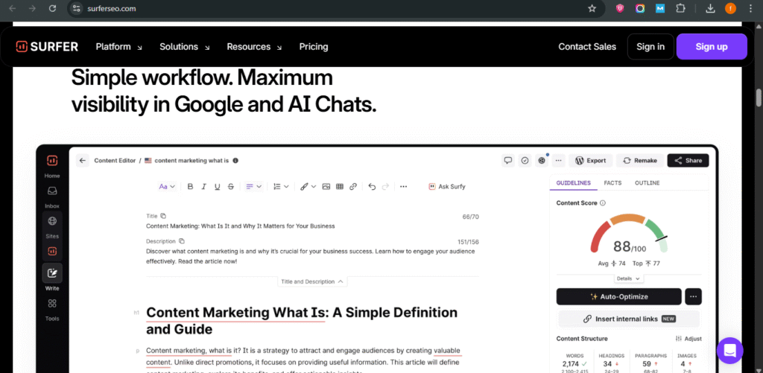This screenshot has height=373, width=763.
Task: Open Tools in the editor sidebar
Action: [52, 309]
